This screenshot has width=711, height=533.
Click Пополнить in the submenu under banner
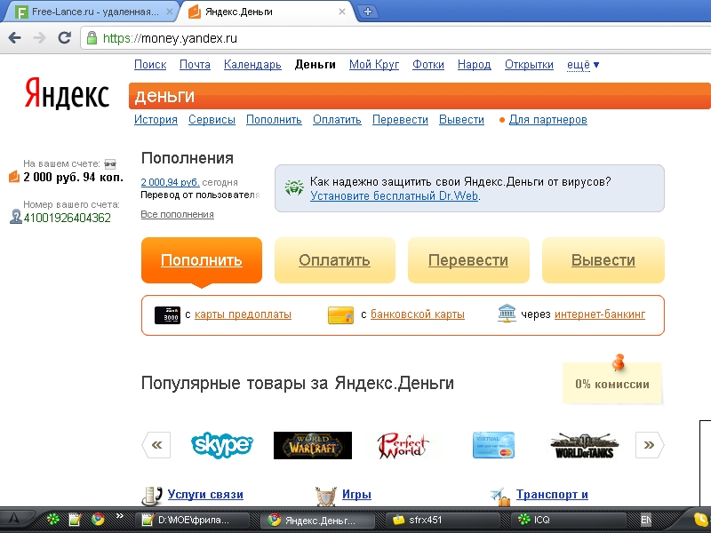(x=274, y=120)
